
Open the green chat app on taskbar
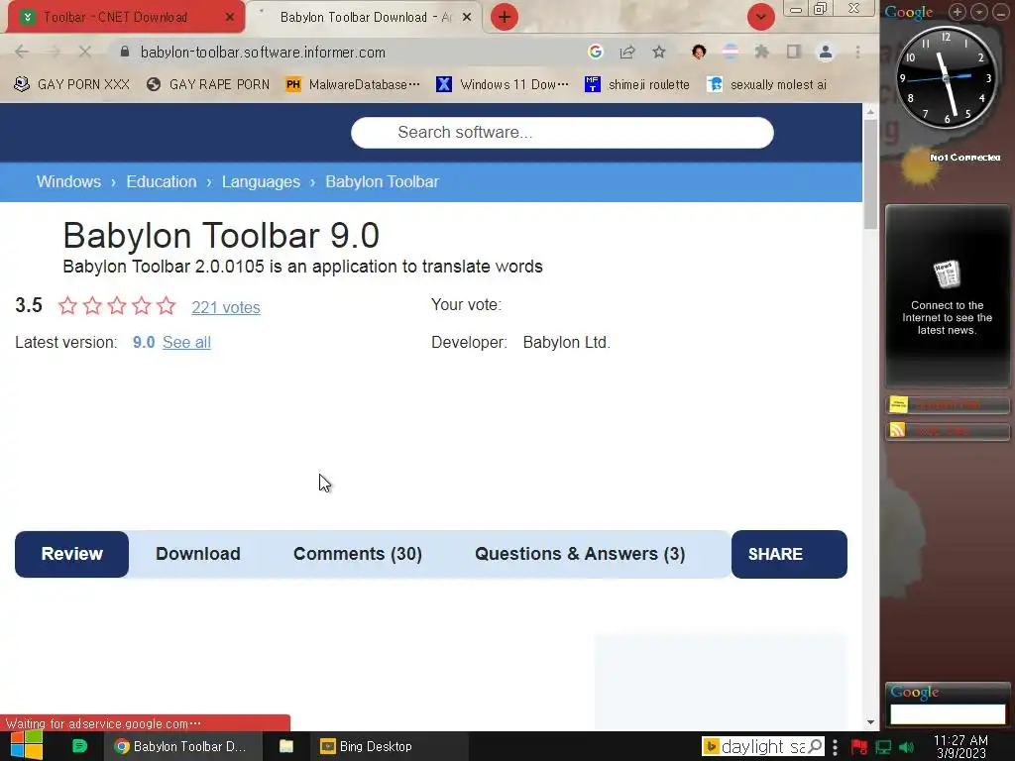tap(79, 746)
